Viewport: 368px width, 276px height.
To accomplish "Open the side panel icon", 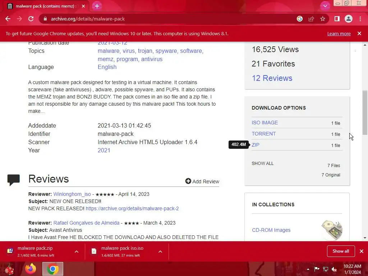I will click(337, 19).
